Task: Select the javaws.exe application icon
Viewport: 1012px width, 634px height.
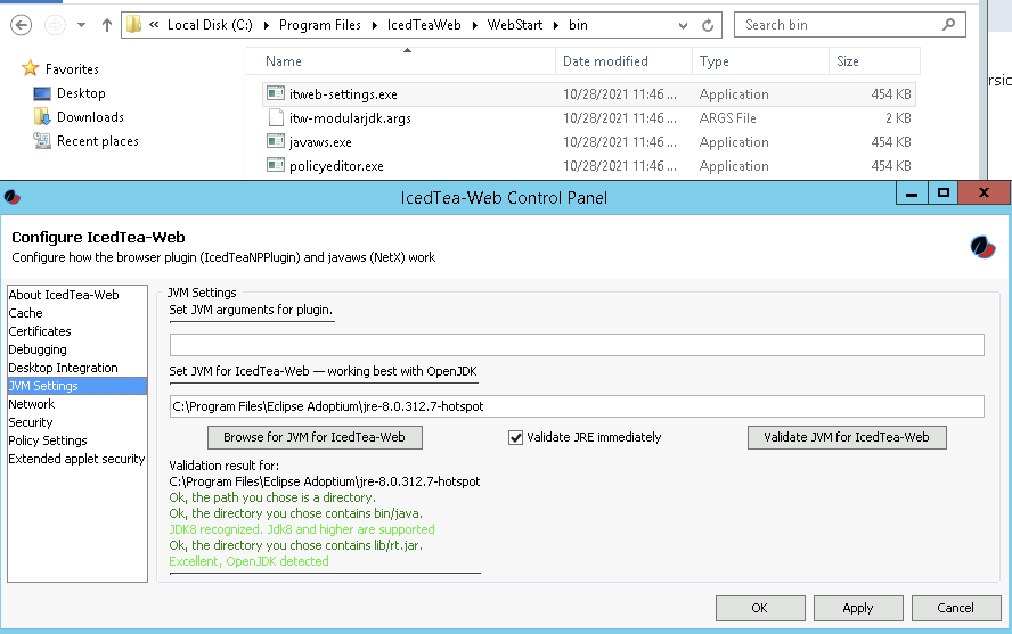Action: pos(276,141)
